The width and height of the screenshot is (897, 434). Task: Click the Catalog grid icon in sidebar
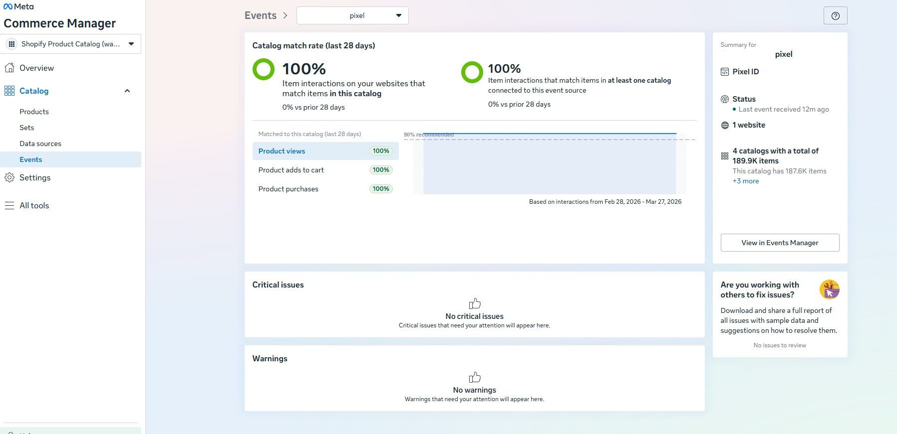click(9, 91)
